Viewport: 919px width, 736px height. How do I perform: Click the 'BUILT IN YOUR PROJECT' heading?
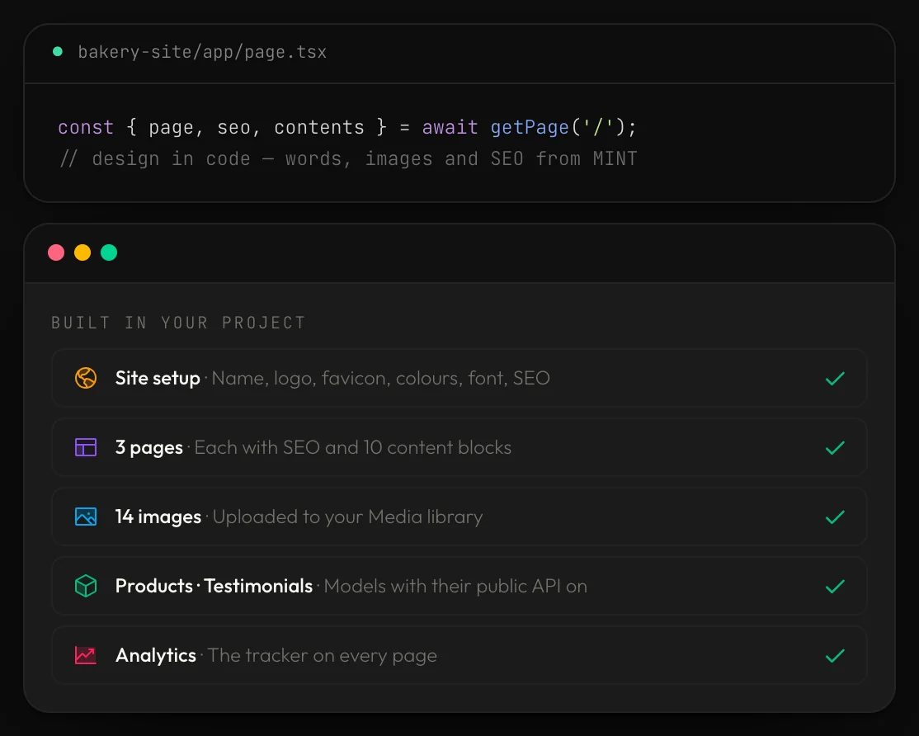(x=178, y=323)
